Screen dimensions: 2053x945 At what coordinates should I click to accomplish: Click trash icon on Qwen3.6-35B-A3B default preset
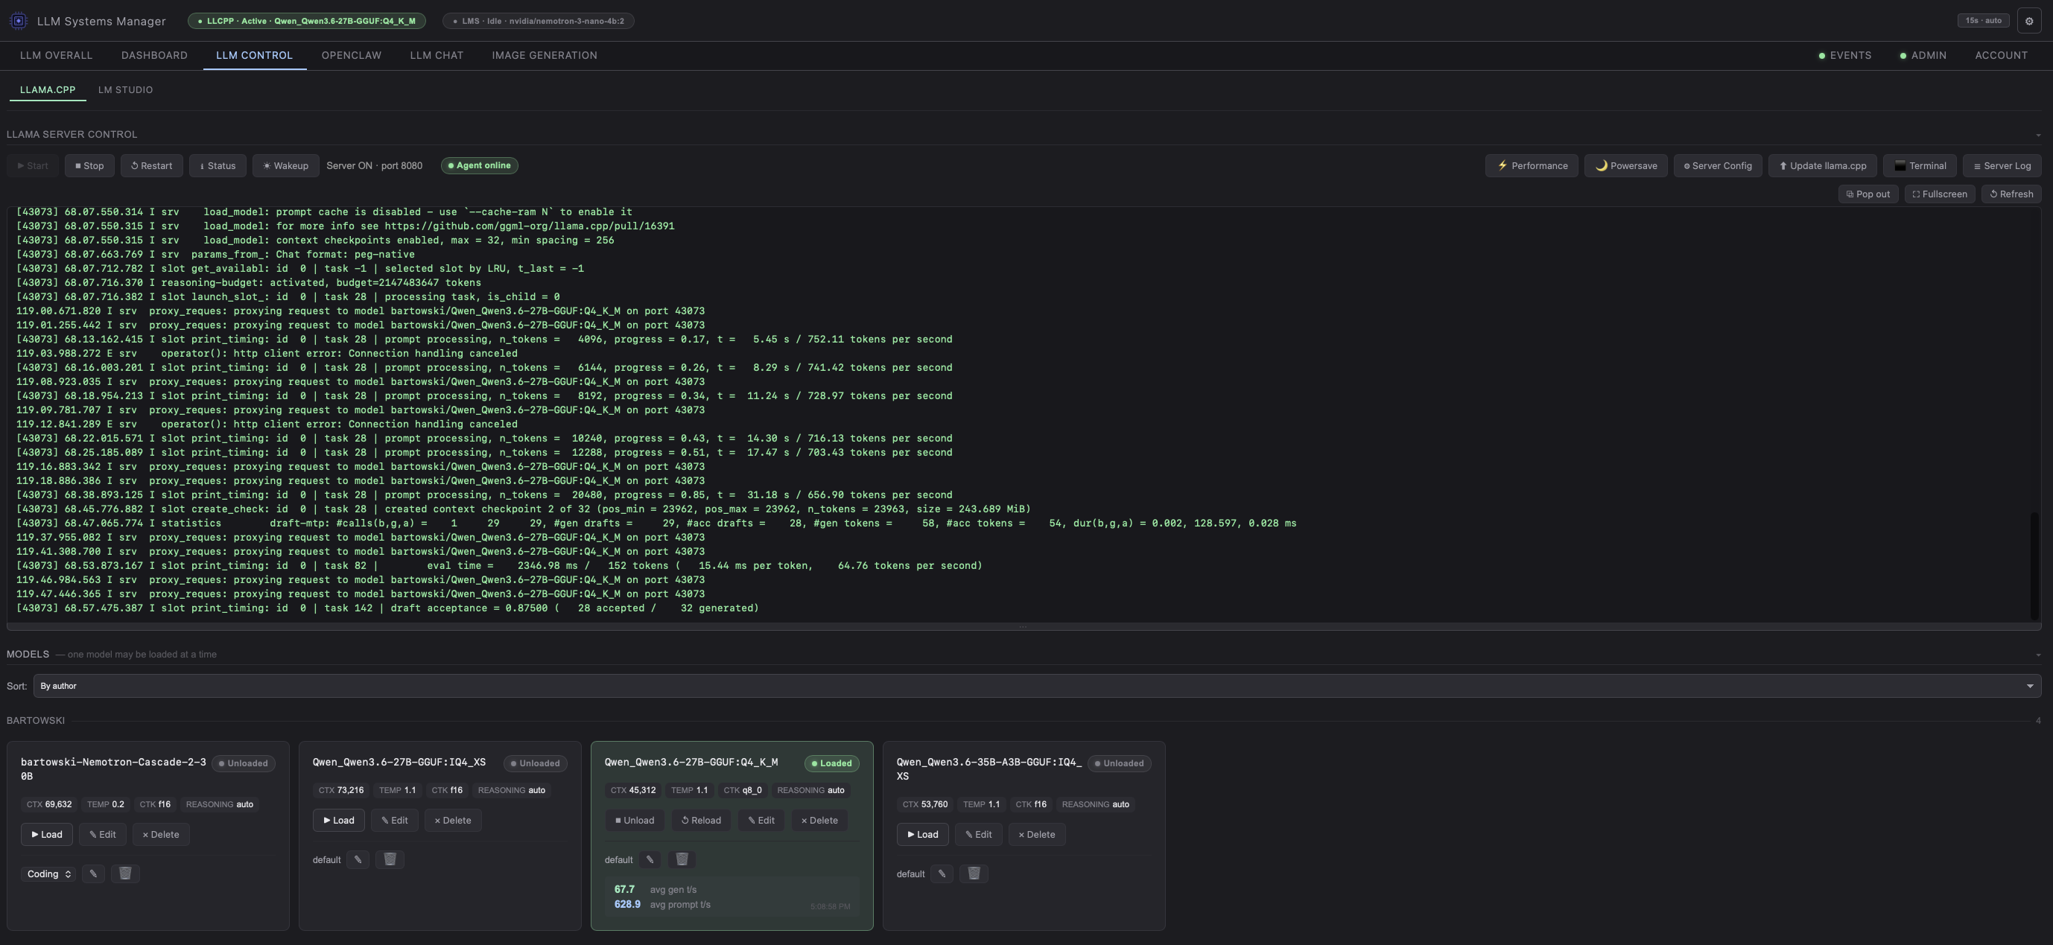coord(974,874)
